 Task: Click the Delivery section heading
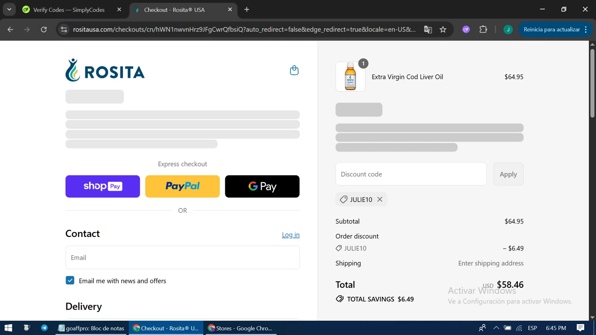(83, 306)
